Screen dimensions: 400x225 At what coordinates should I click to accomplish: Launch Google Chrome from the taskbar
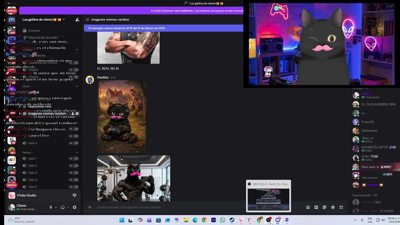(x=204, y=220)
